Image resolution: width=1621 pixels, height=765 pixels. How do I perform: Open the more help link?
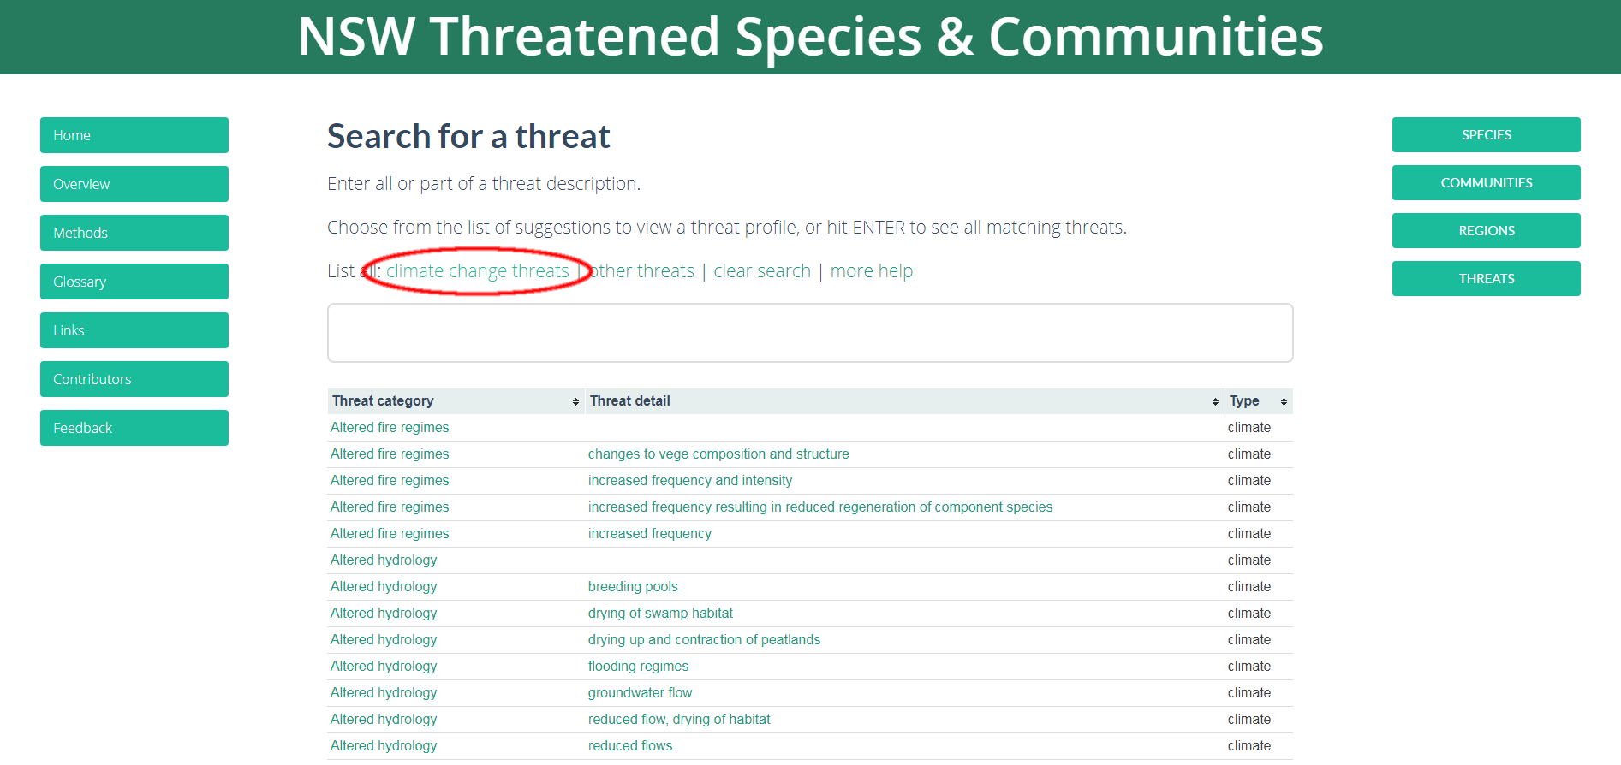point(872,271)
